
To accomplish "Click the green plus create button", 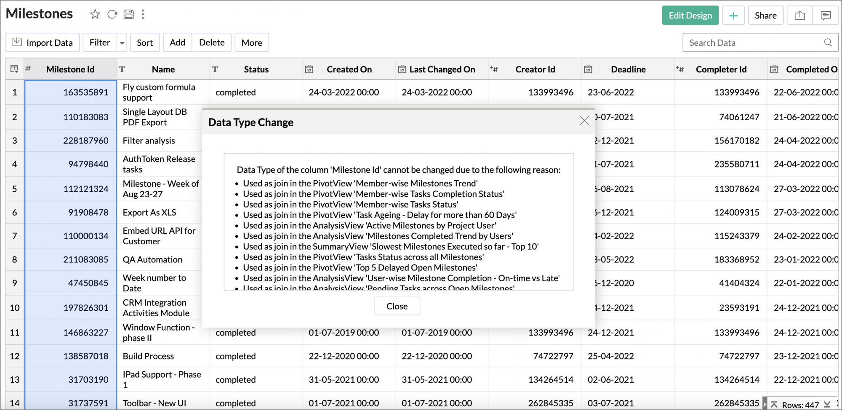I will tap(733, 16).
